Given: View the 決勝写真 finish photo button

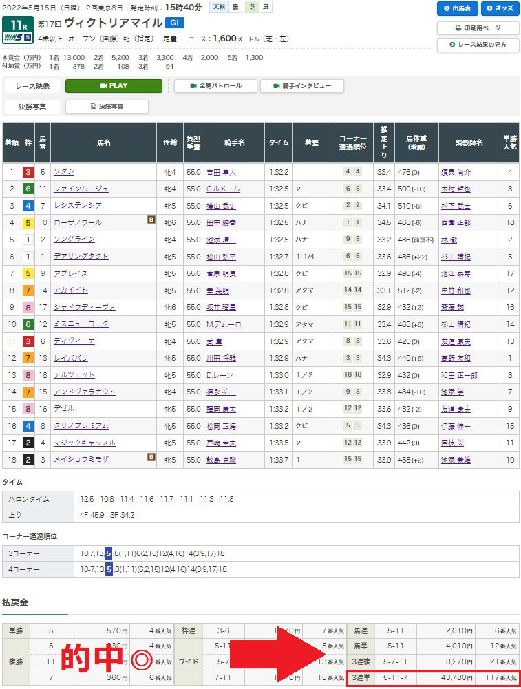Looking at the screenshot, I should pyautogui.click(x=107, y=107).
